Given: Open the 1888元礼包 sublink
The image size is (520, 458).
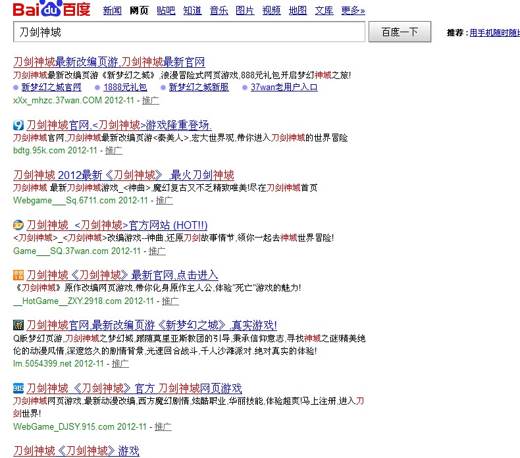Looking at the screenshot, I should click(x=125, y=88).
